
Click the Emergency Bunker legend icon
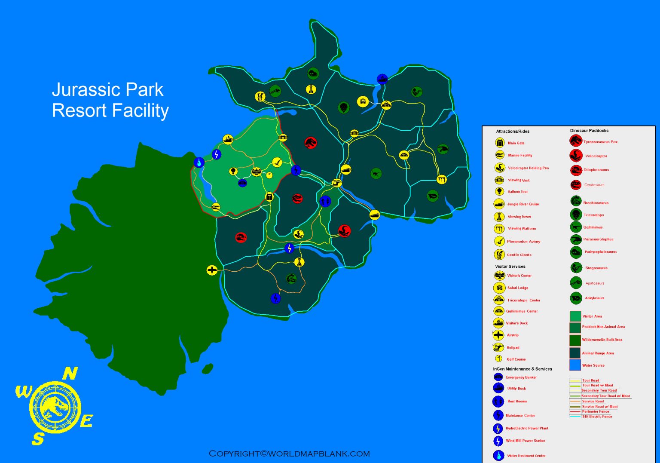click(498, 377)
